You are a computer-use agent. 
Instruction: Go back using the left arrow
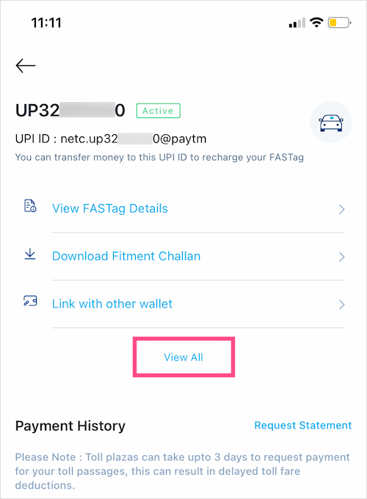[26, 65]
